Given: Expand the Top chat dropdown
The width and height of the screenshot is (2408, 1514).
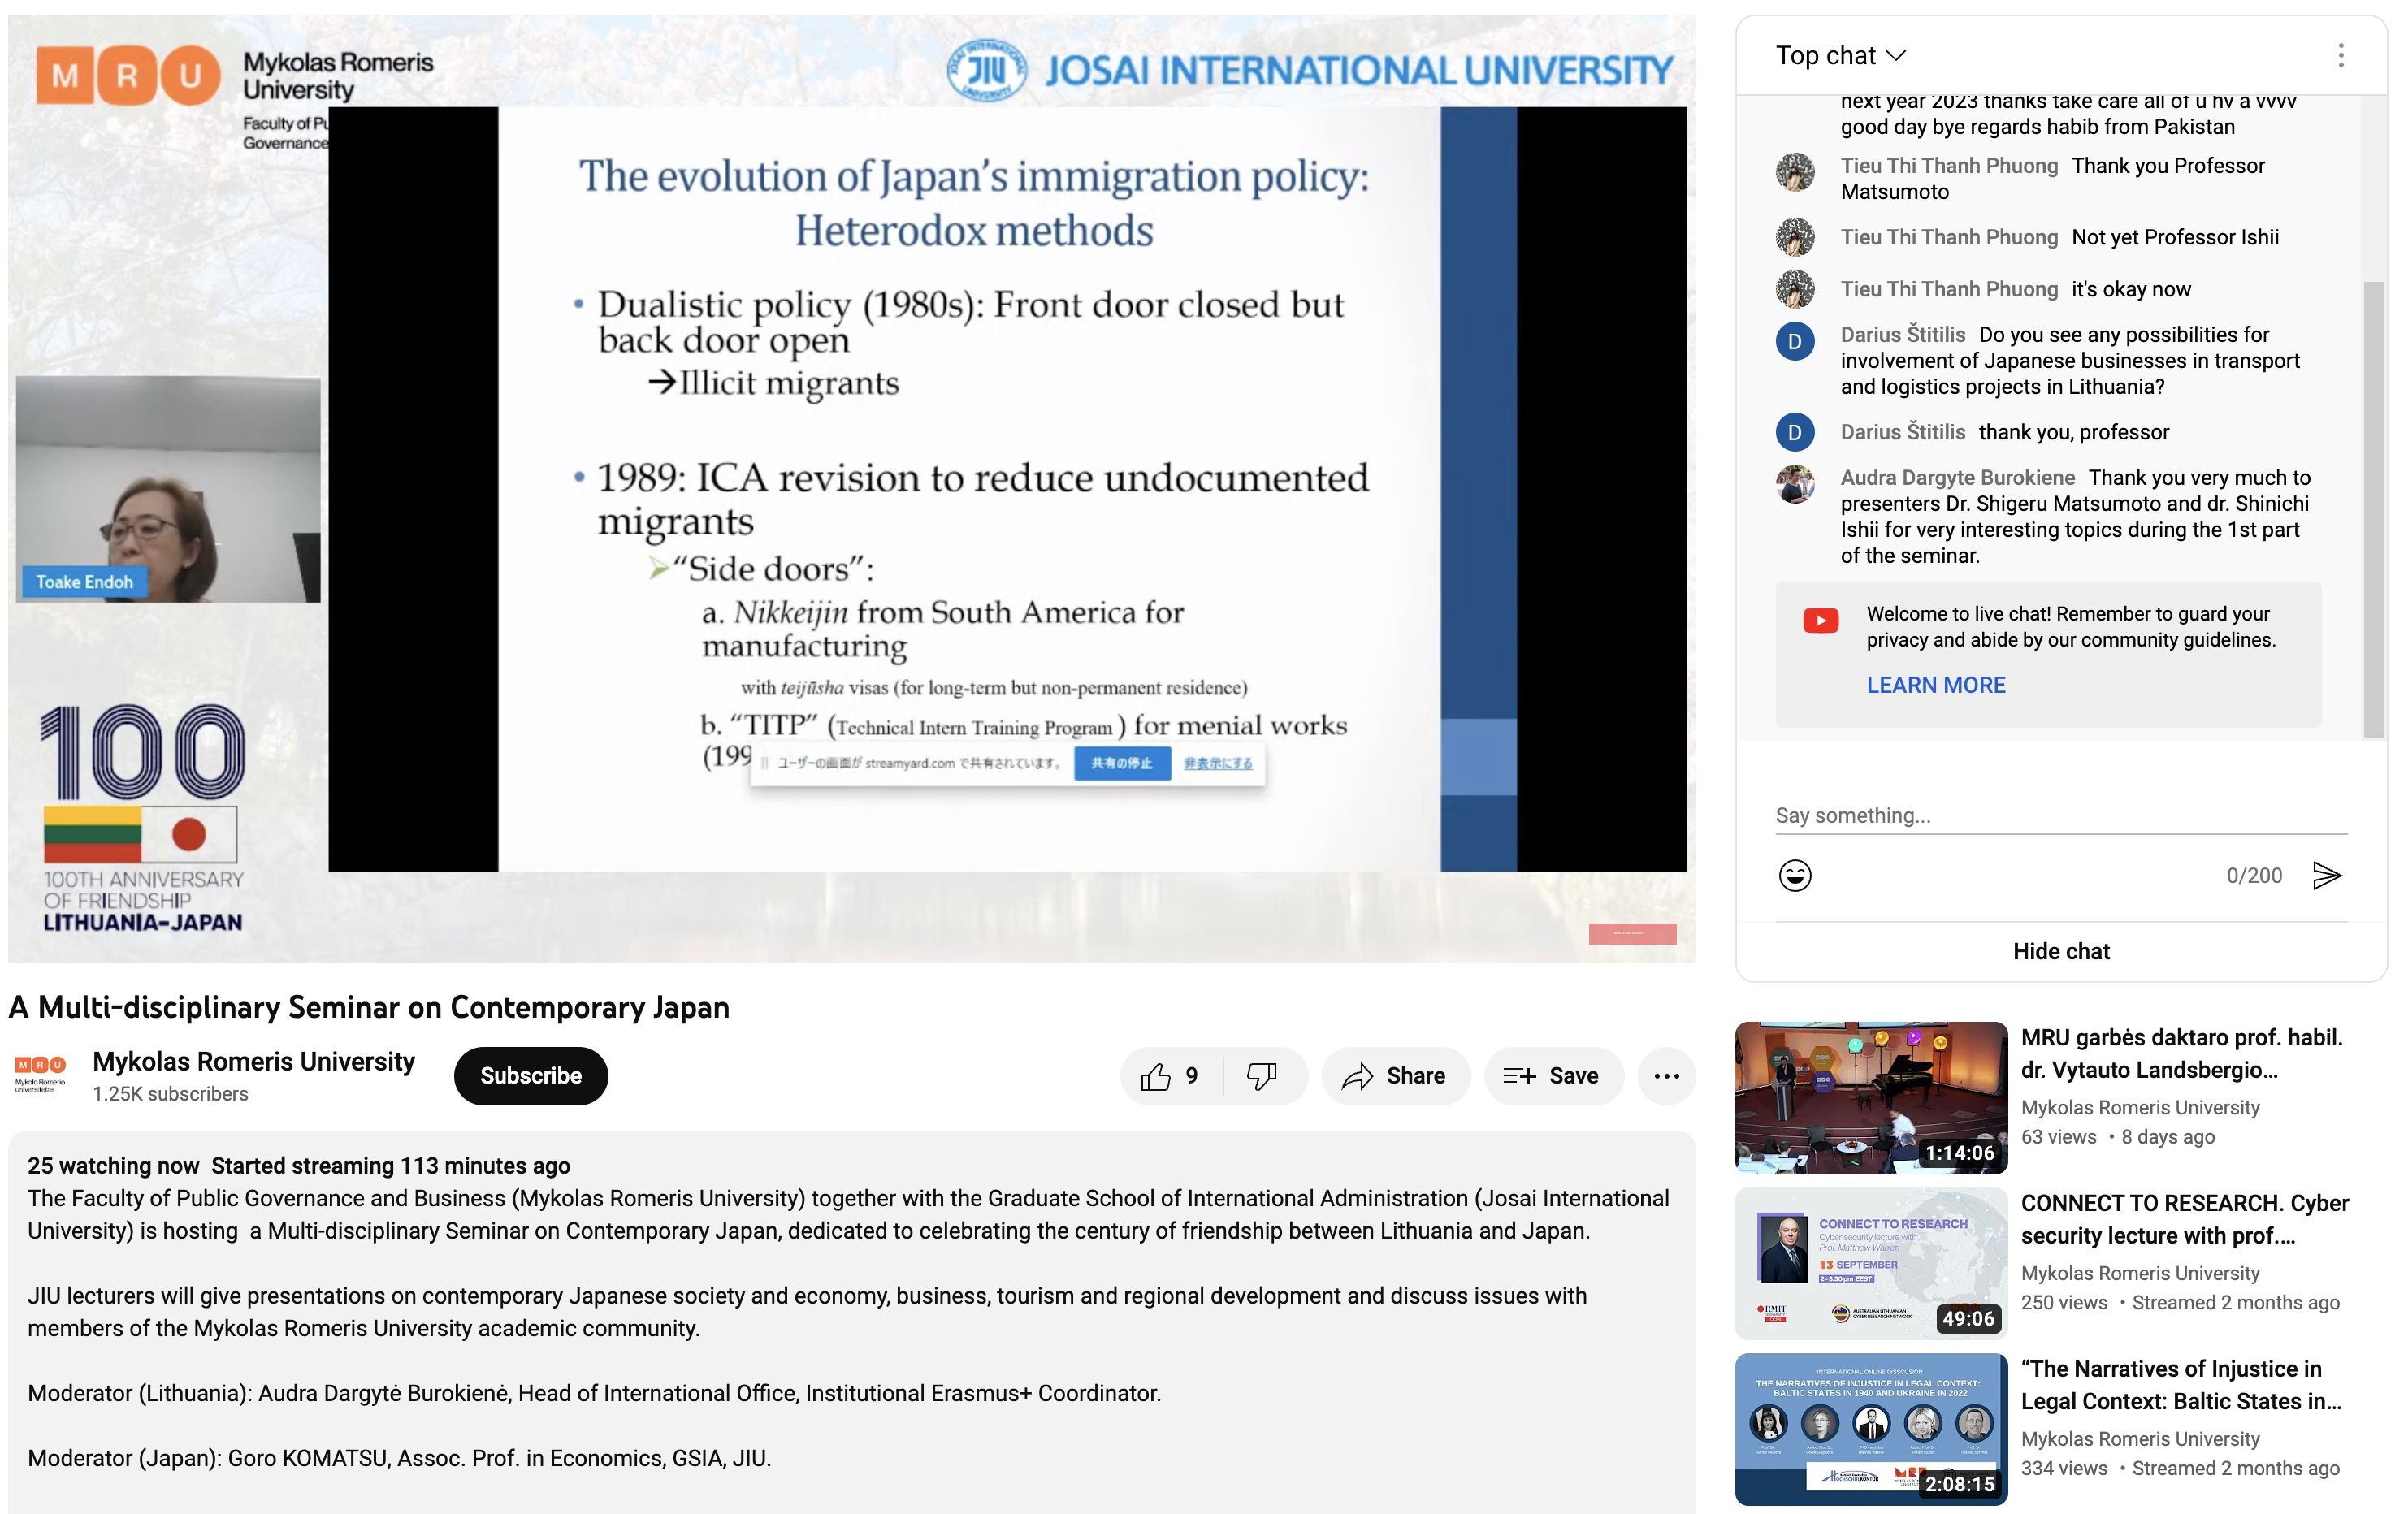Looking at the screenshot, I should pyautogui.click(x=1840, y=56).
